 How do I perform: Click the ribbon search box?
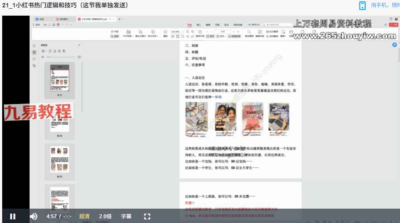[x=277, y=25]
